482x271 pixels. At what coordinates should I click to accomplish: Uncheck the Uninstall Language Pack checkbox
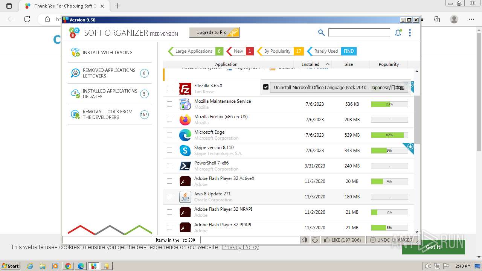pyautogui.click(x=266, y=87)
